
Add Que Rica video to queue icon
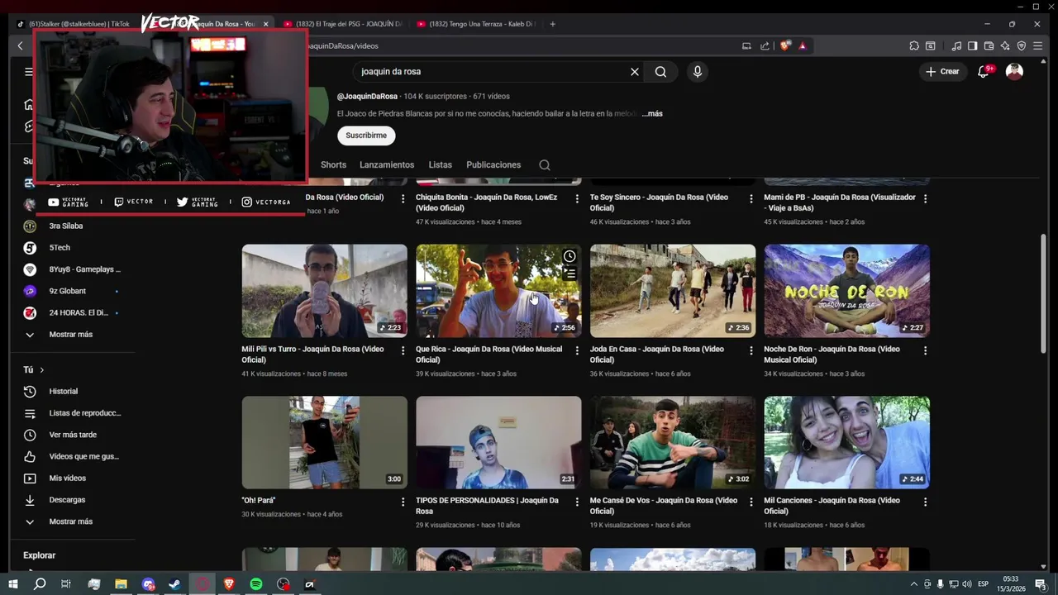(x=570, y=274)
